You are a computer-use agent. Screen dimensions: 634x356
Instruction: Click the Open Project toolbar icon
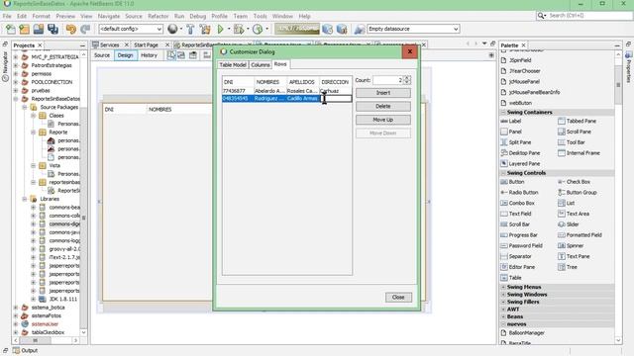click(39, 29)
